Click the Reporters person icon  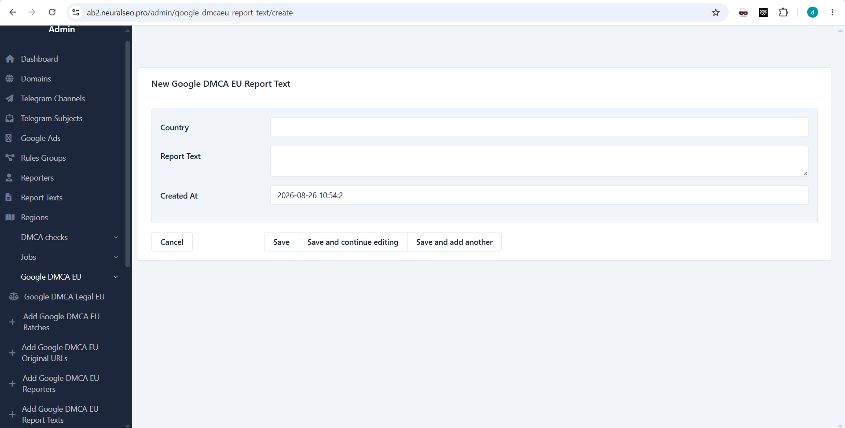pos(9,177)
